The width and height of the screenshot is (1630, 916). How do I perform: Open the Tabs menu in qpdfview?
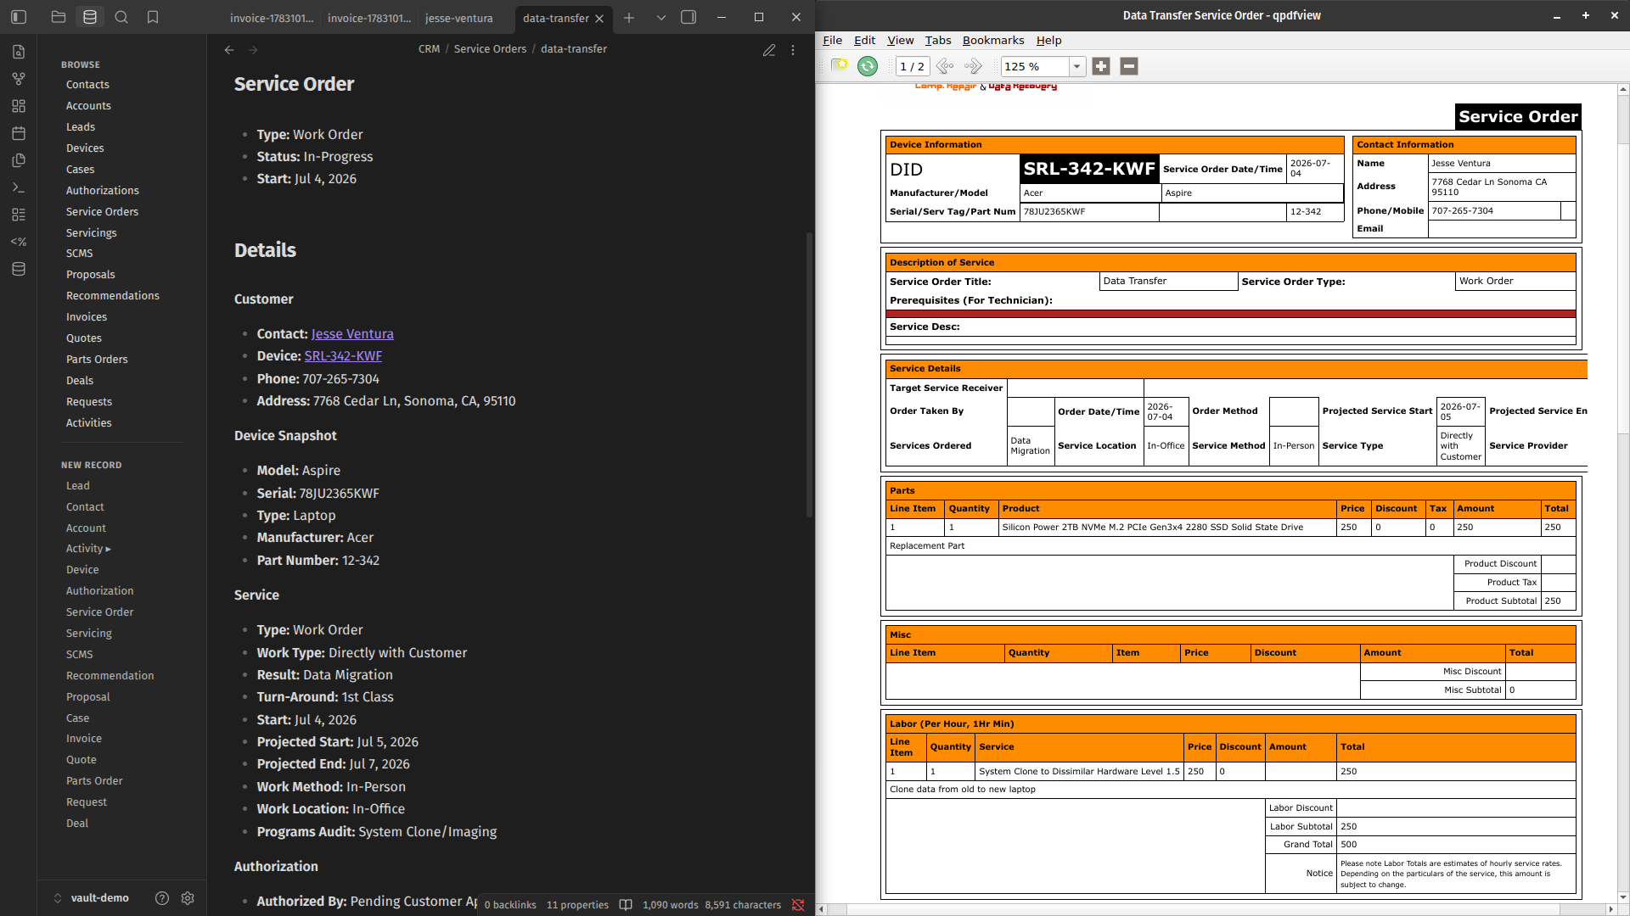[x=937, y=40]
